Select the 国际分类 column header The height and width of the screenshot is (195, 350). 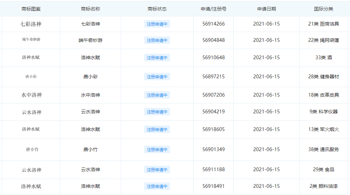(x=323, y=9)
